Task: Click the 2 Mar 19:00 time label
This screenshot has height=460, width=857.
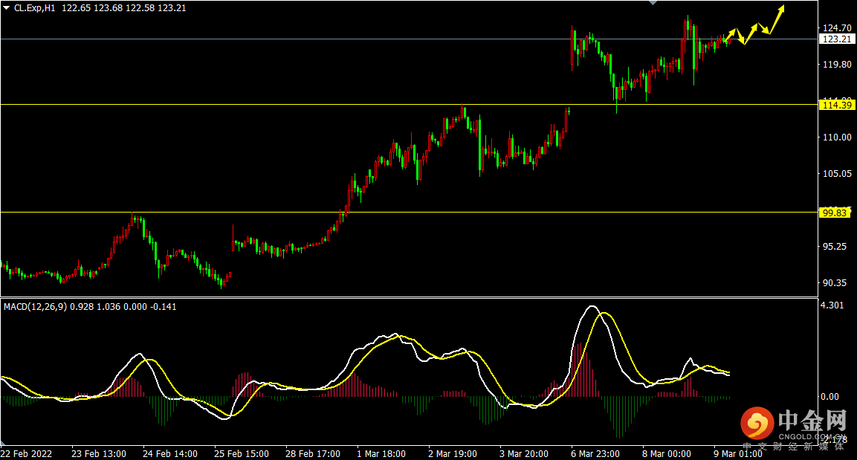Action: pos(453,454)
